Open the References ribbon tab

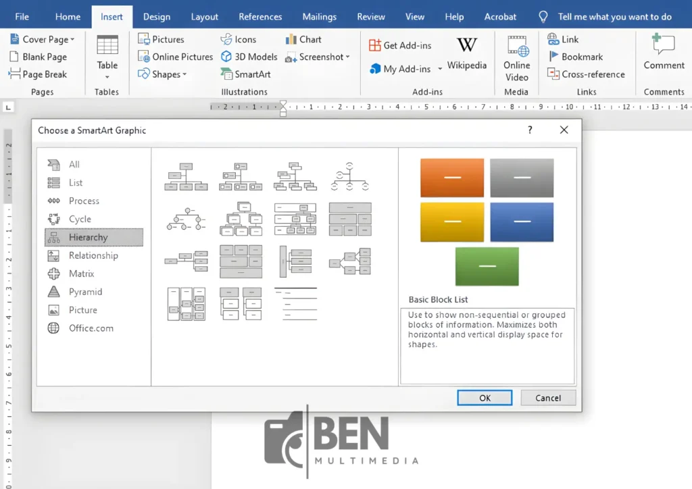coord(260,16)
